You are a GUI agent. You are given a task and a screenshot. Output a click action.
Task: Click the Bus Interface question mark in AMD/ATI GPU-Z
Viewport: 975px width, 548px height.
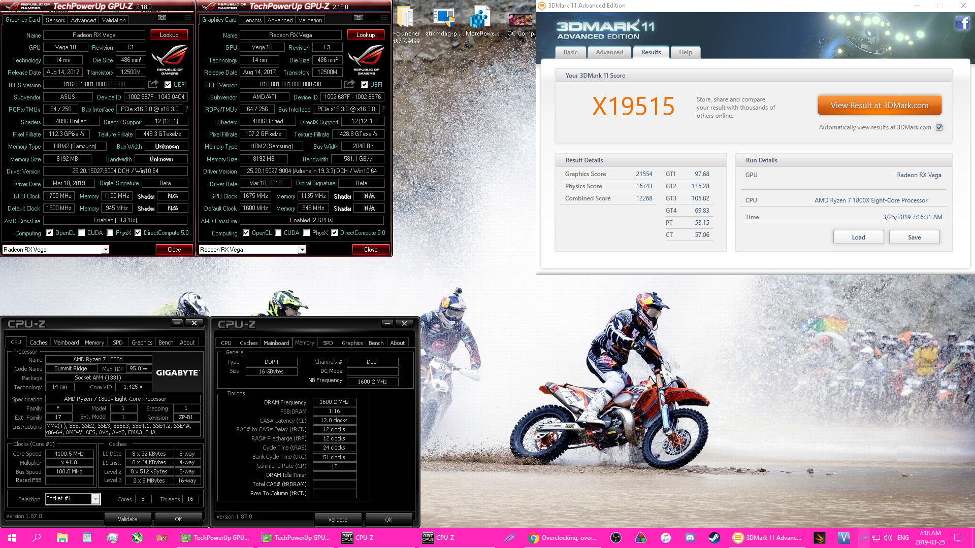[x=383, y=109]
